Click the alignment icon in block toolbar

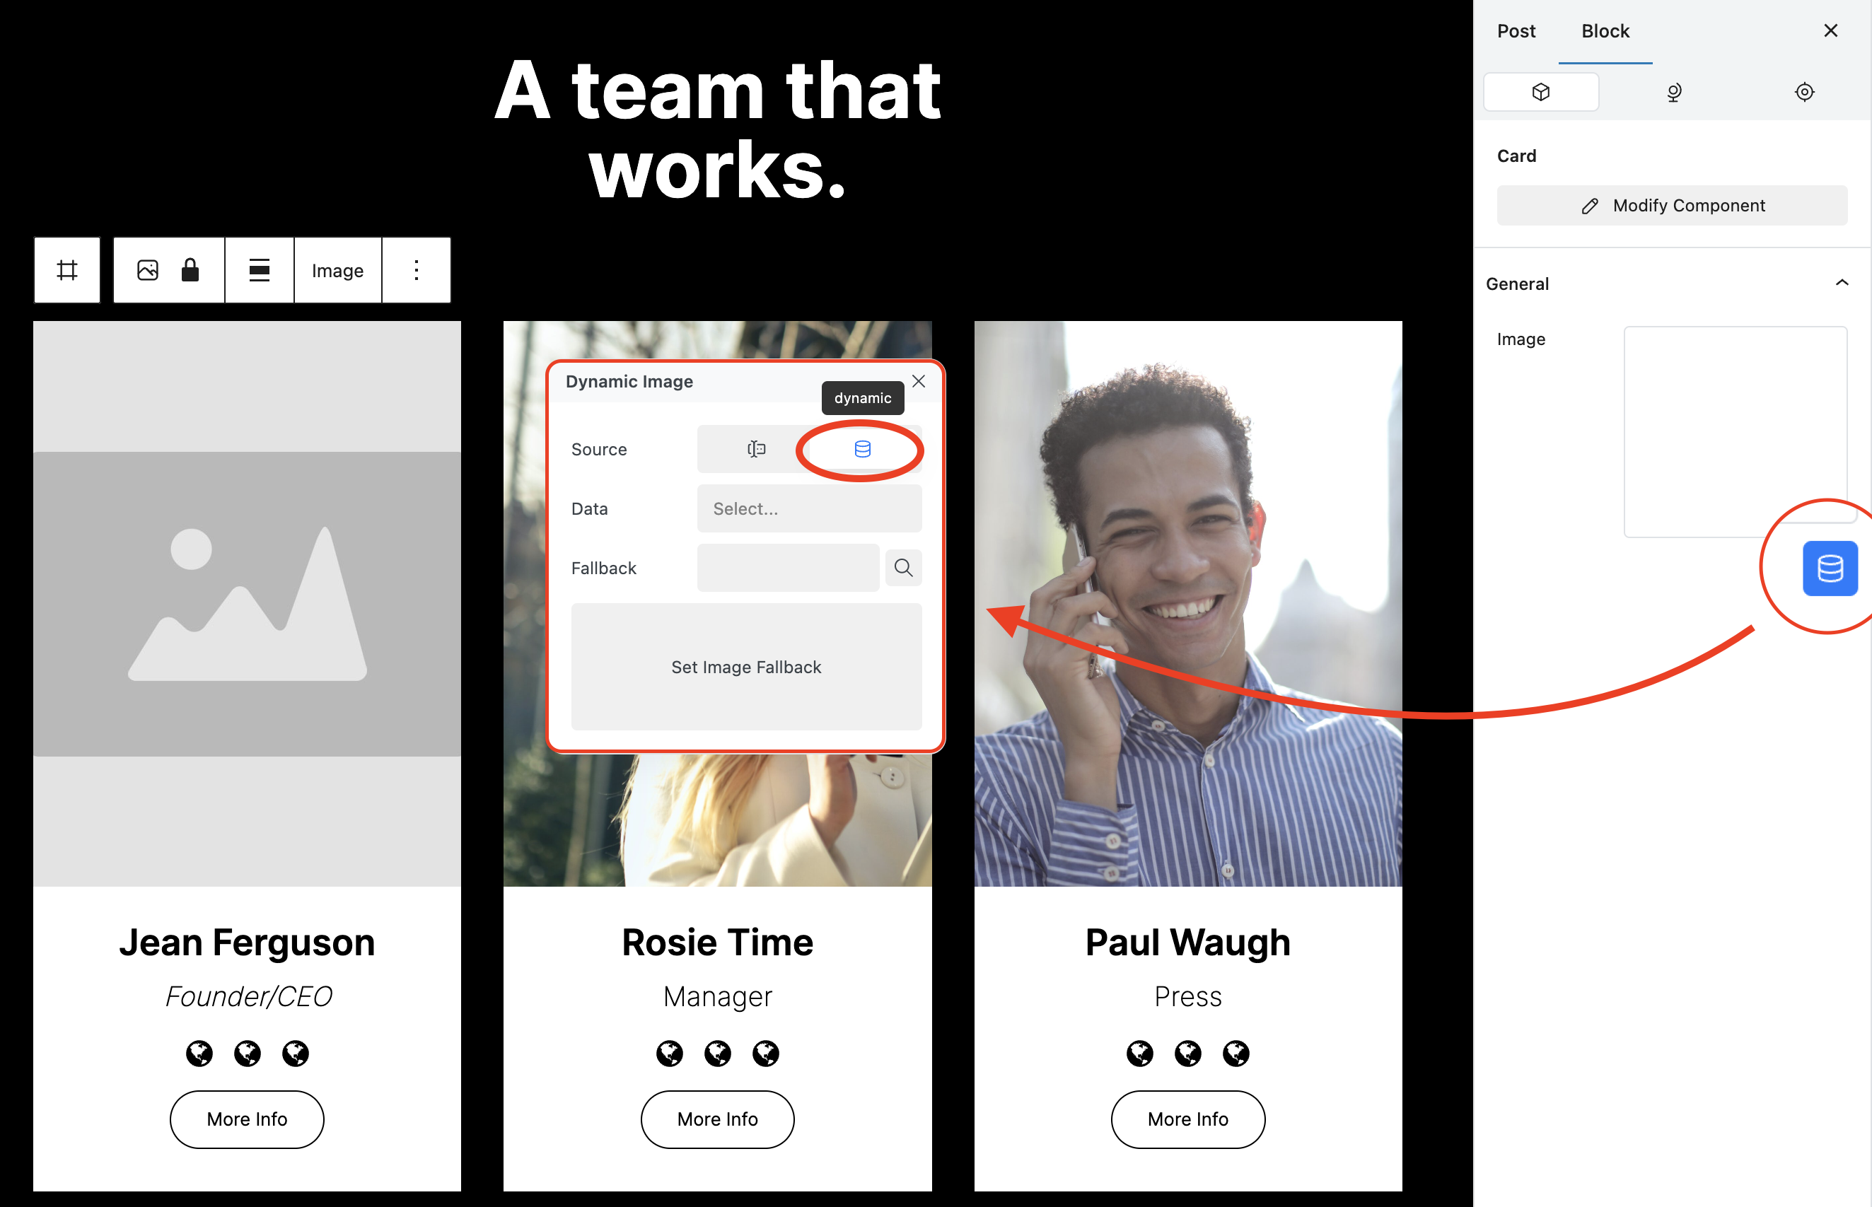click(260, 270)
